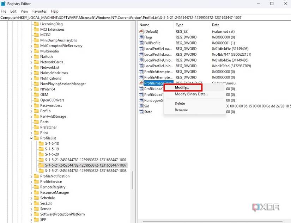Click Delete in the context menu

coord(180,103)
